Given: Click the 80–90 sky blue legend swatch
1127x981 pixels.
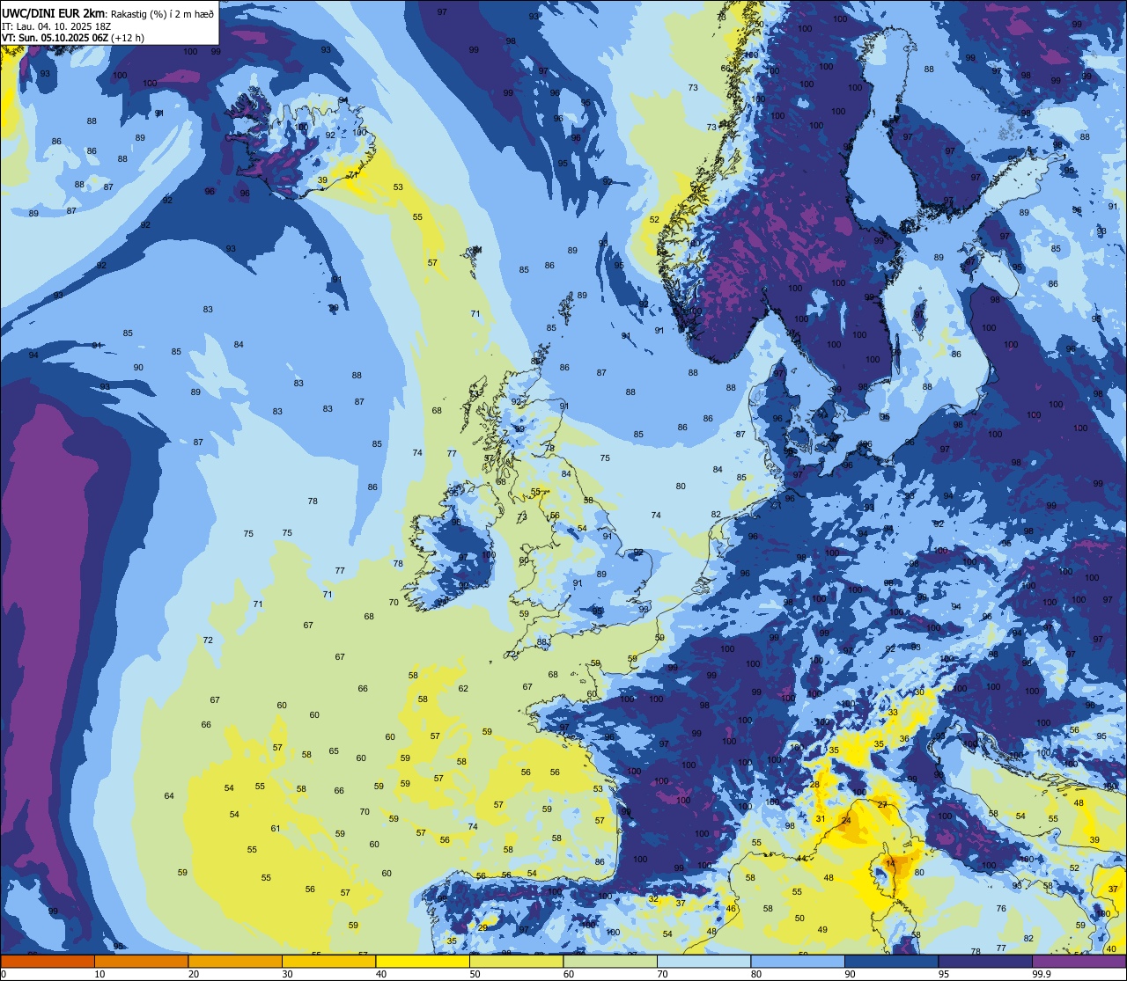Looking at the screenshot, I should [798, 961].
